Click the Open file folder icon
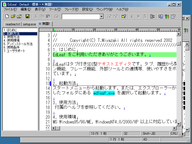Screen dimensions: 192x144 [13, 16]
